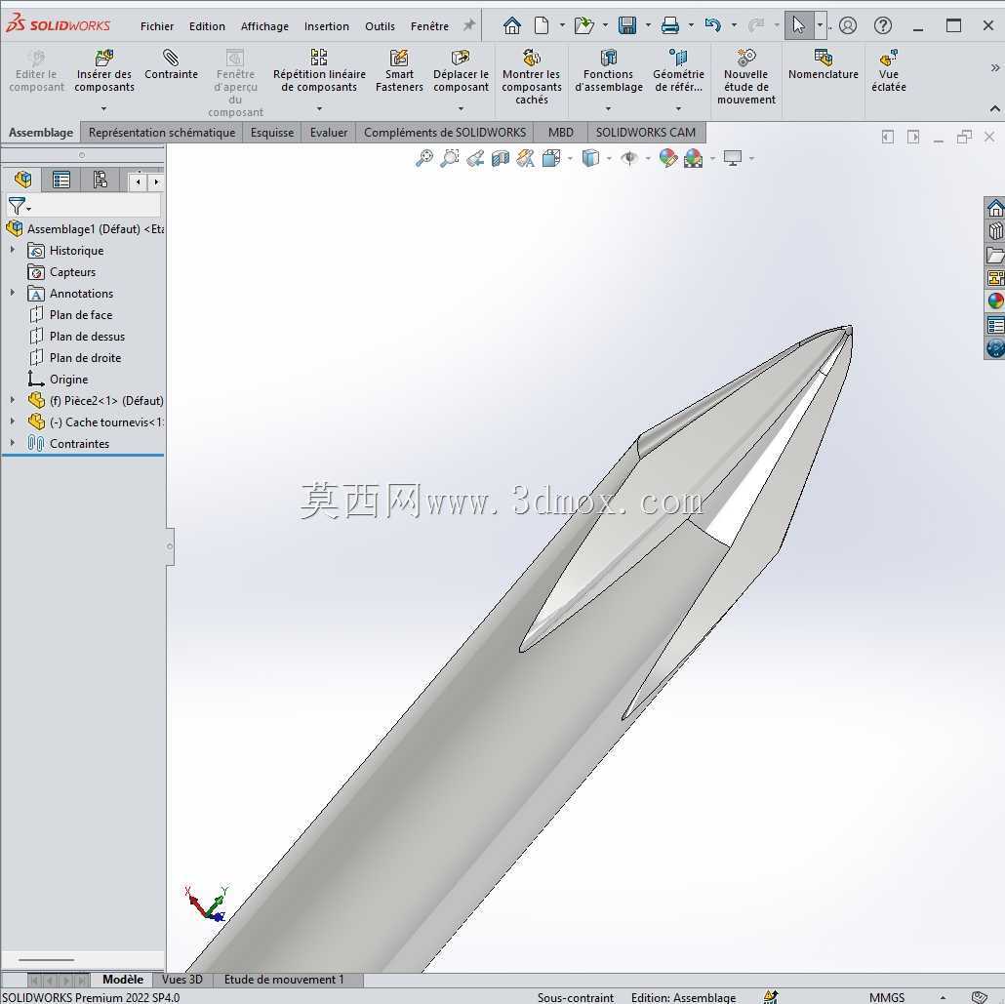Open the Fenêtre menu
Screen dimensions: 1005x1004
coord(429,26)
